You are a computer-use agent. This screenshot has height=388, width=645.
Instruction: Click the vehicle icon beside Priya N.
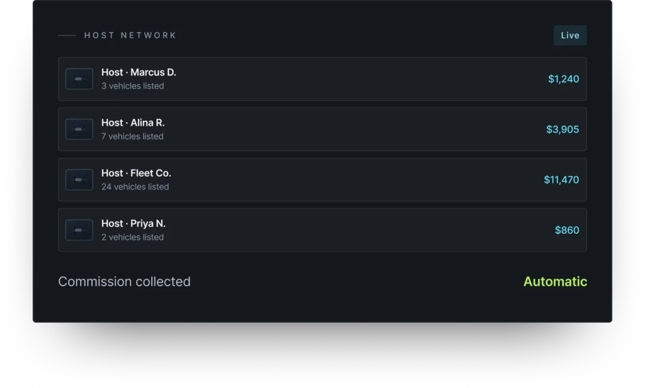point(79,230)
